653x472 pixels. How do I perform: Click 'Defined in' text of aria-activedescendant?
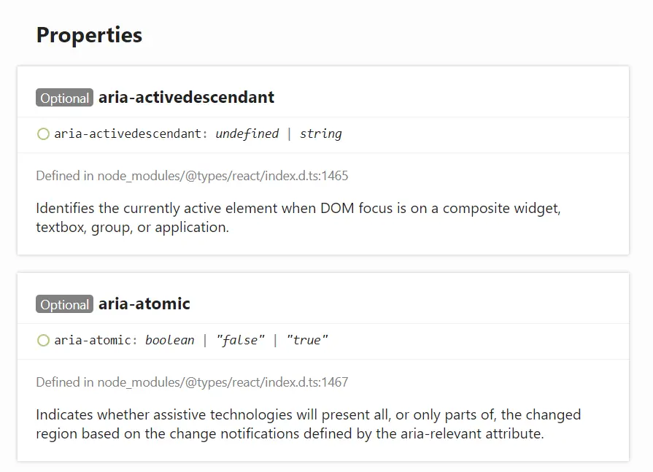coord(65,176)
